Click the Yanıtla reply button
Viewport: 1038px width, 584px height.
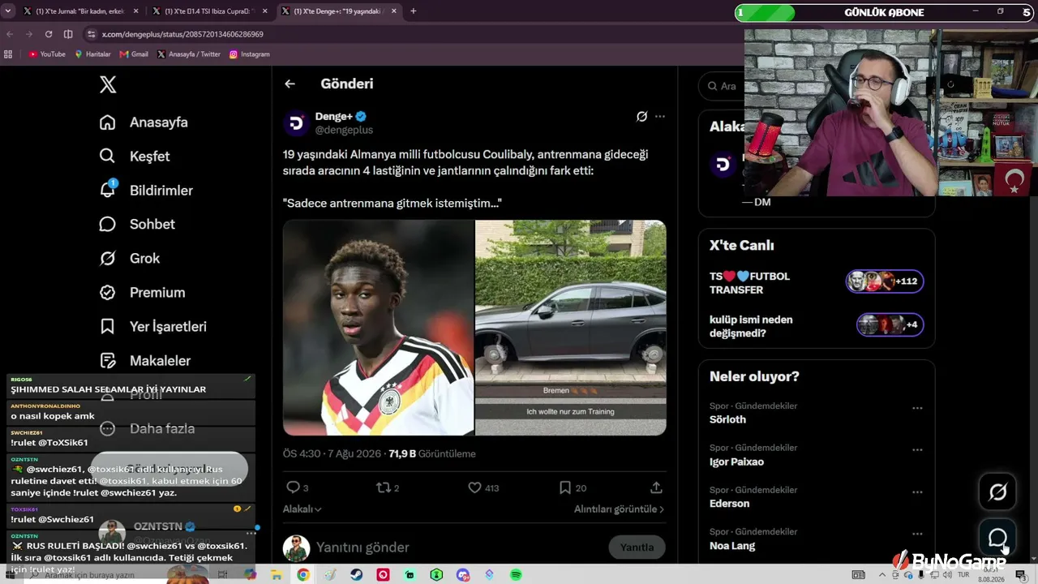pyautogui.click(x=637, y=547)
